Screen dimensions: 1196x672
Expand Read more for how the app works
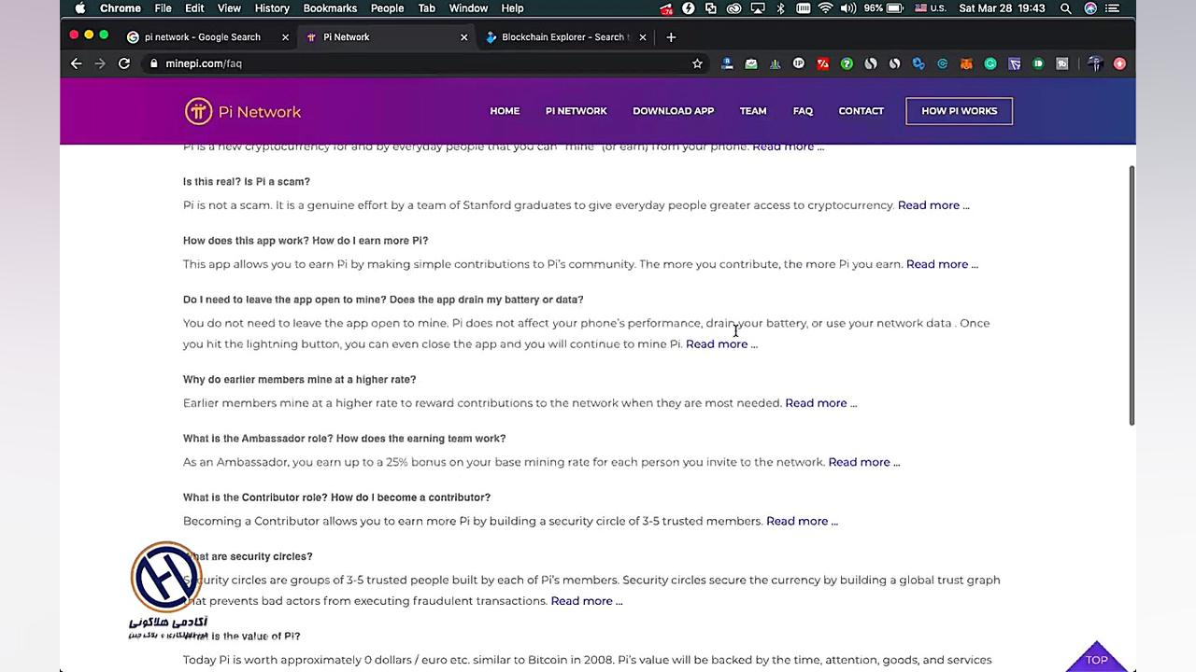click(x=942, y=264)
